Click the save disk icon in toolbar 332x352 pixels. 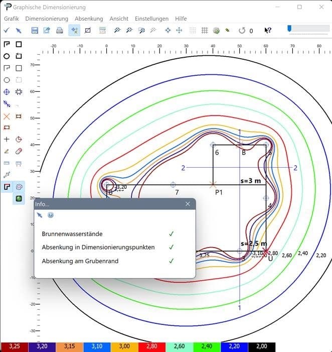click(x=35, y=31)
